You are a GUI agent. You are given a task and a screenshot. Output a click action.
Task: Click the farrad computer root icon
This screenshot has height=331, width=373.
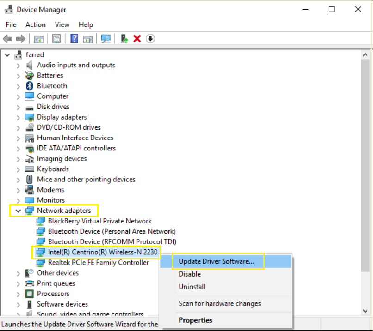click(x=19, y=55)
